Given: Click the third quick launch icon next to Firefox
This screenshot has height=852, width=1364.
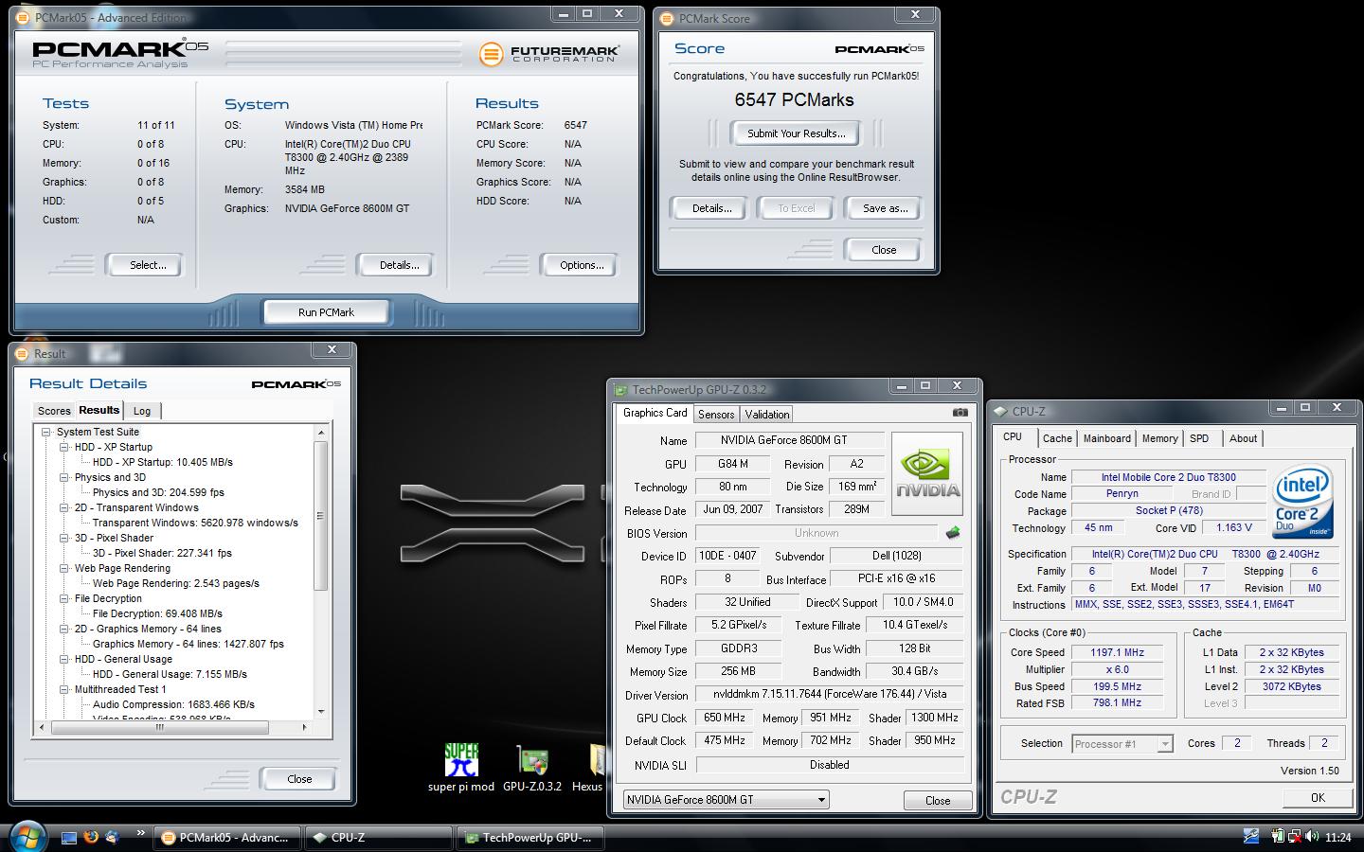Looking at the screenshot, I should [x=112, y=837].
